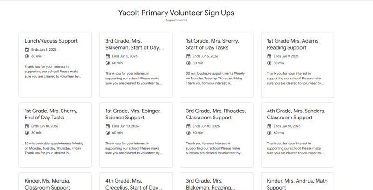Click duration icon in Mrs. Rhoades Classroom Support card

click(189, 133)
